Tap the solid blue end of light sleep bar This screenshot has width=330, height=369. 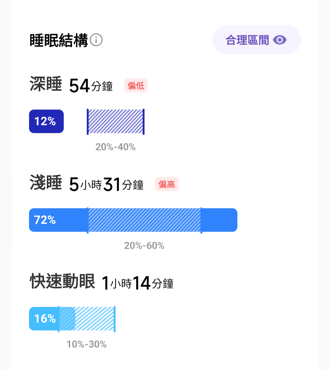[x=219, y=220]
